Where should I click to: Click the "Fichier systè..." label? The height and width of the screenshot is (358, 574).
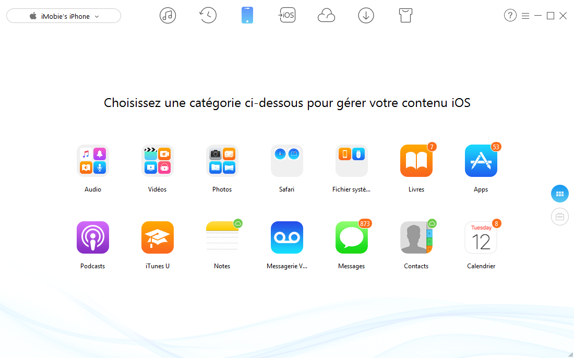pyautogui.click(x=351, y=189)
